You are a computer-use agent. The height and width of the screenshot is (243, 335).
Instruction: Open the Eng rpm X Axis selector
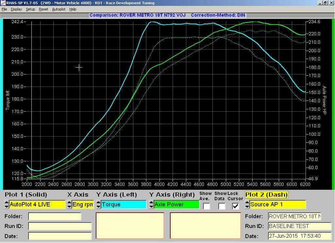coord(83,205)
